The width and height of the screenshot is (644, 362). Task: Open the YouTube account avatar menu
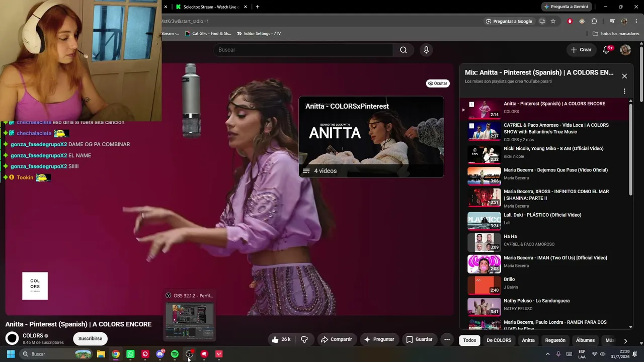pyautogui.click(x=625, y=50)
